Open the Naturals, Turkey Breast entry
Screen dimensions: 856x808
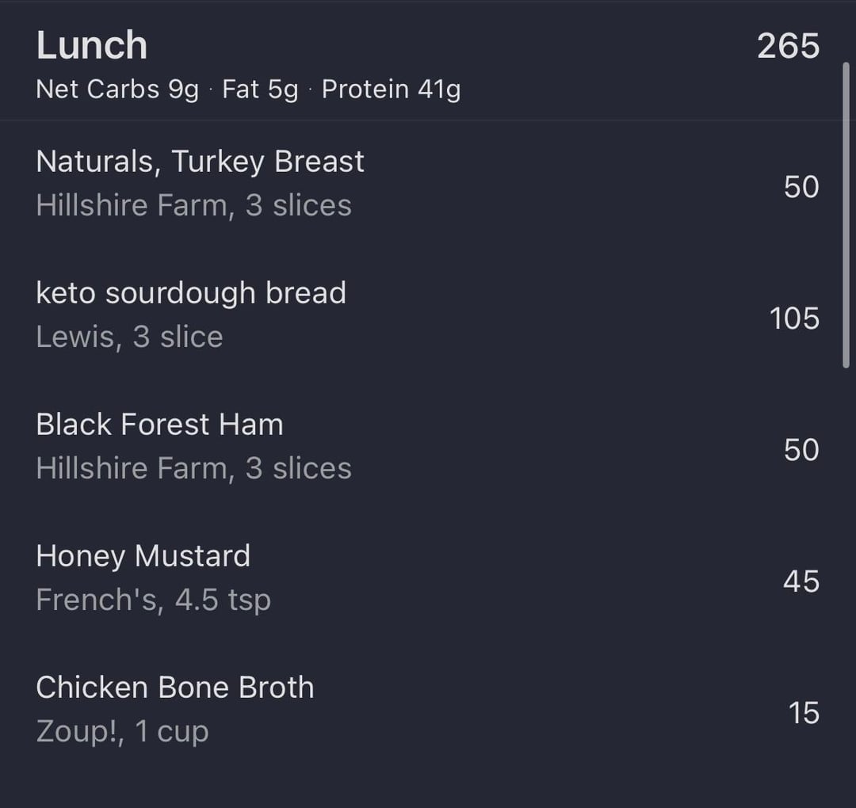[200, 162]
